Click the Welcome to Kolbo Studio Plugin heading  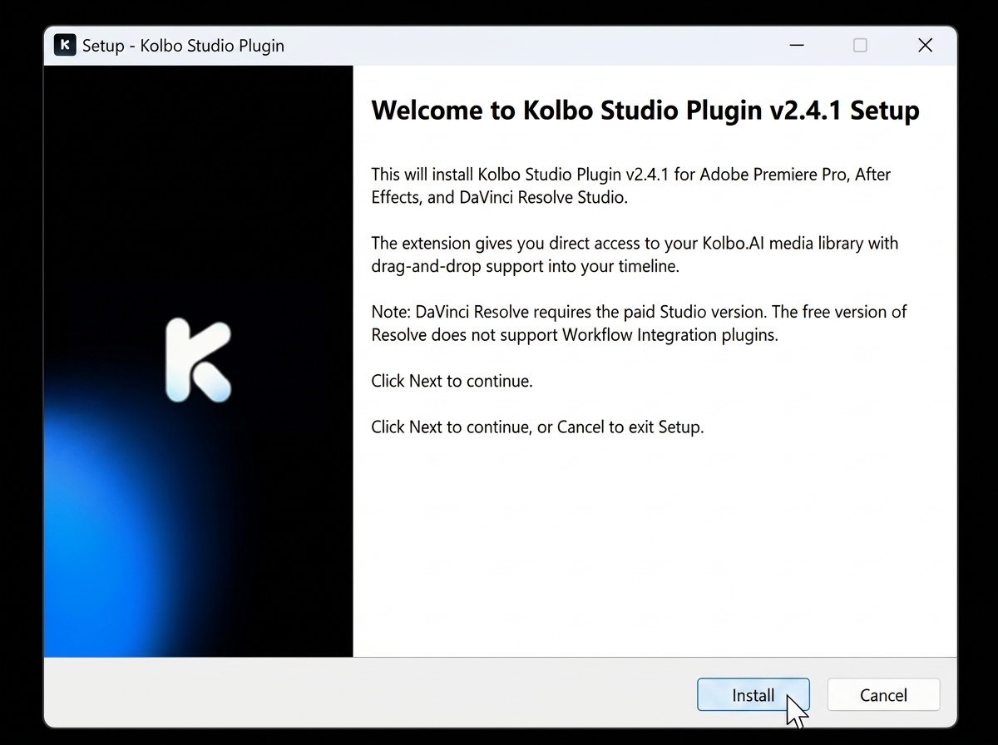645,111
